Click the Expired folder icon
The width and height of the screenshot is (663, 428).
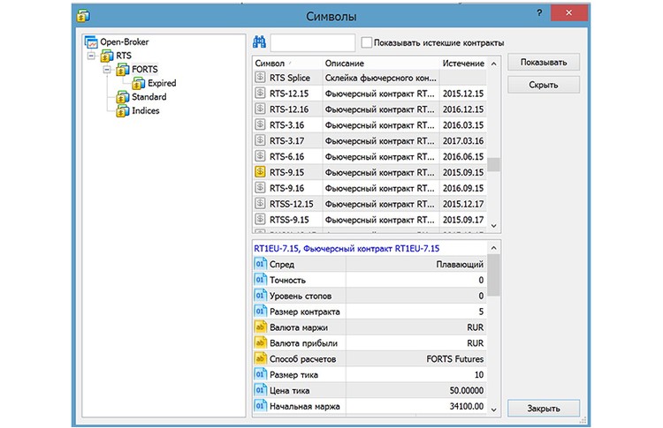(x=138, y=83)
